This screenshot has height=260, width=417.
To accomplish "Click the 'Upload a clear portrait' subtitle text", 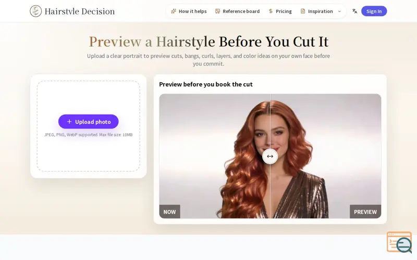I will [x=208, y=60].
